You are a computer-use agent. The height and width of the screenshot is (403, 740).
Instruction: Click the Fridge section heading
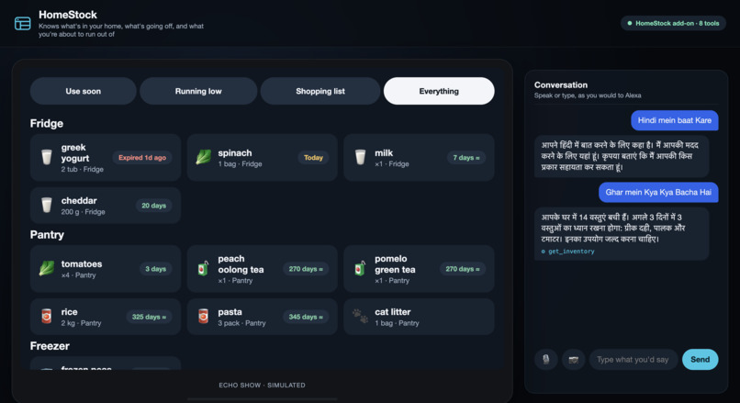click(47, 124)
